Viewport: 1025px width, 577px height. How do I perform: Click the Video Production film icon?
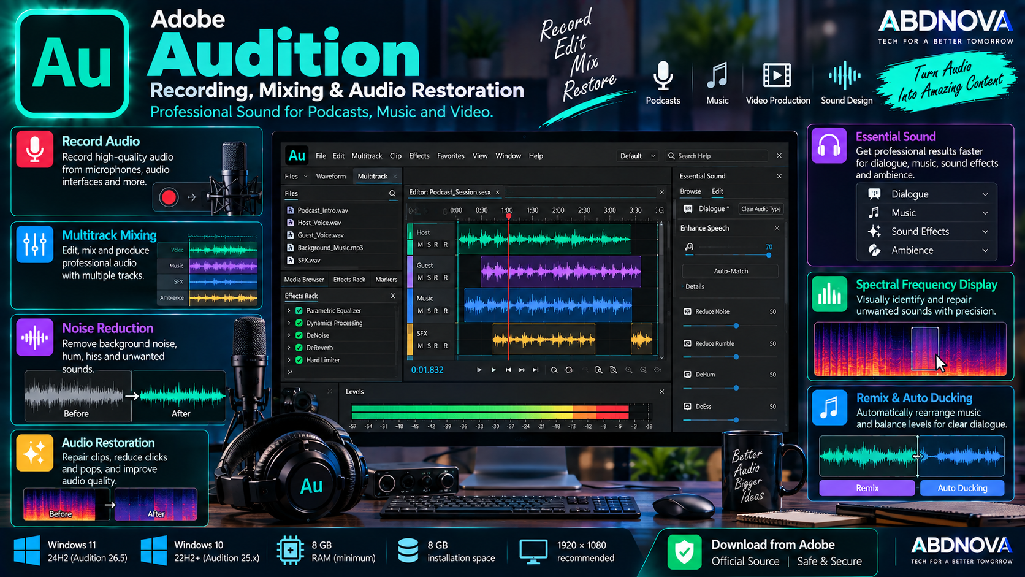(x=777, y=76)
